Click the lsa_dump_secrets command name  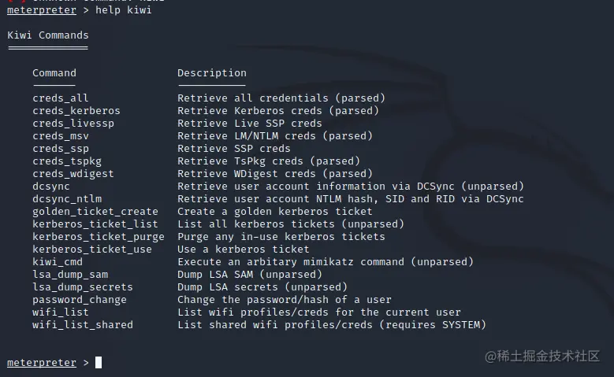pyautogui.click(x=83, y=287)
